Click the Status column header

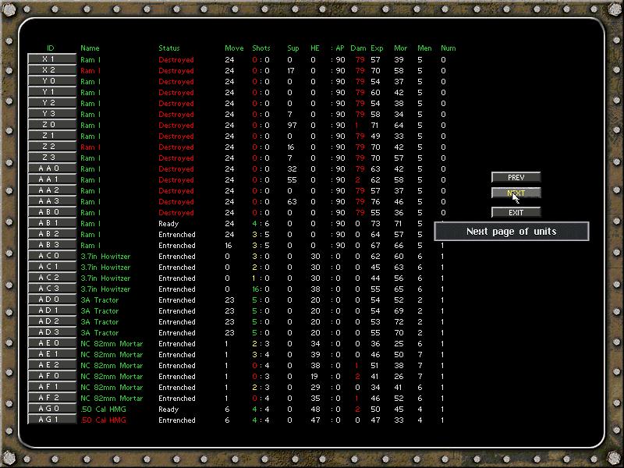pyautogui.click(x=168, y=48)
